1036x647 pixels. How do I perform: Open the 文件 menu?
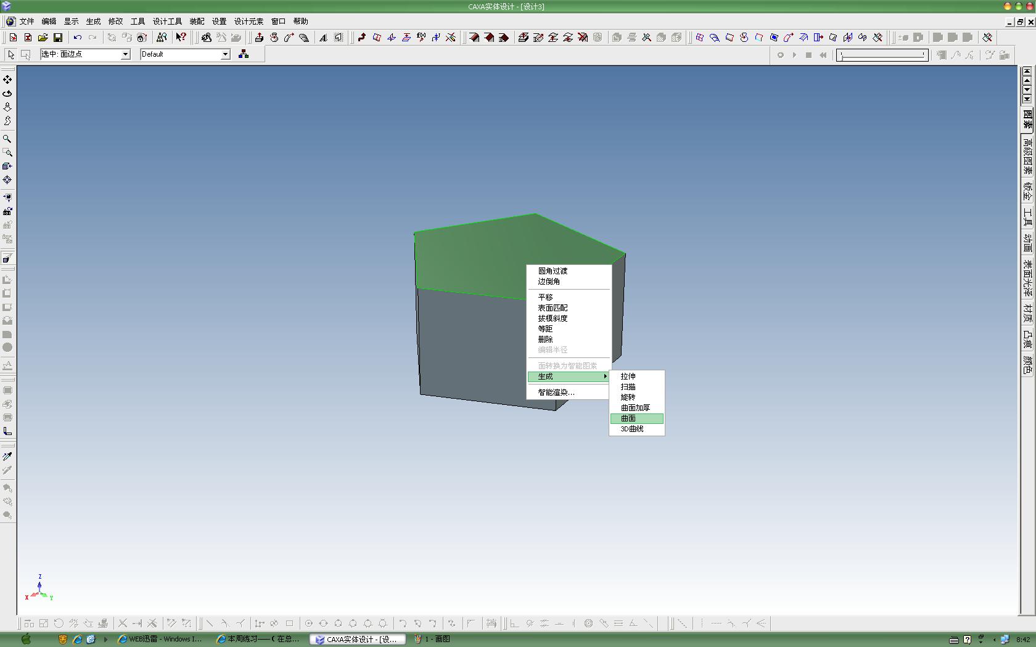coord(27,22)
